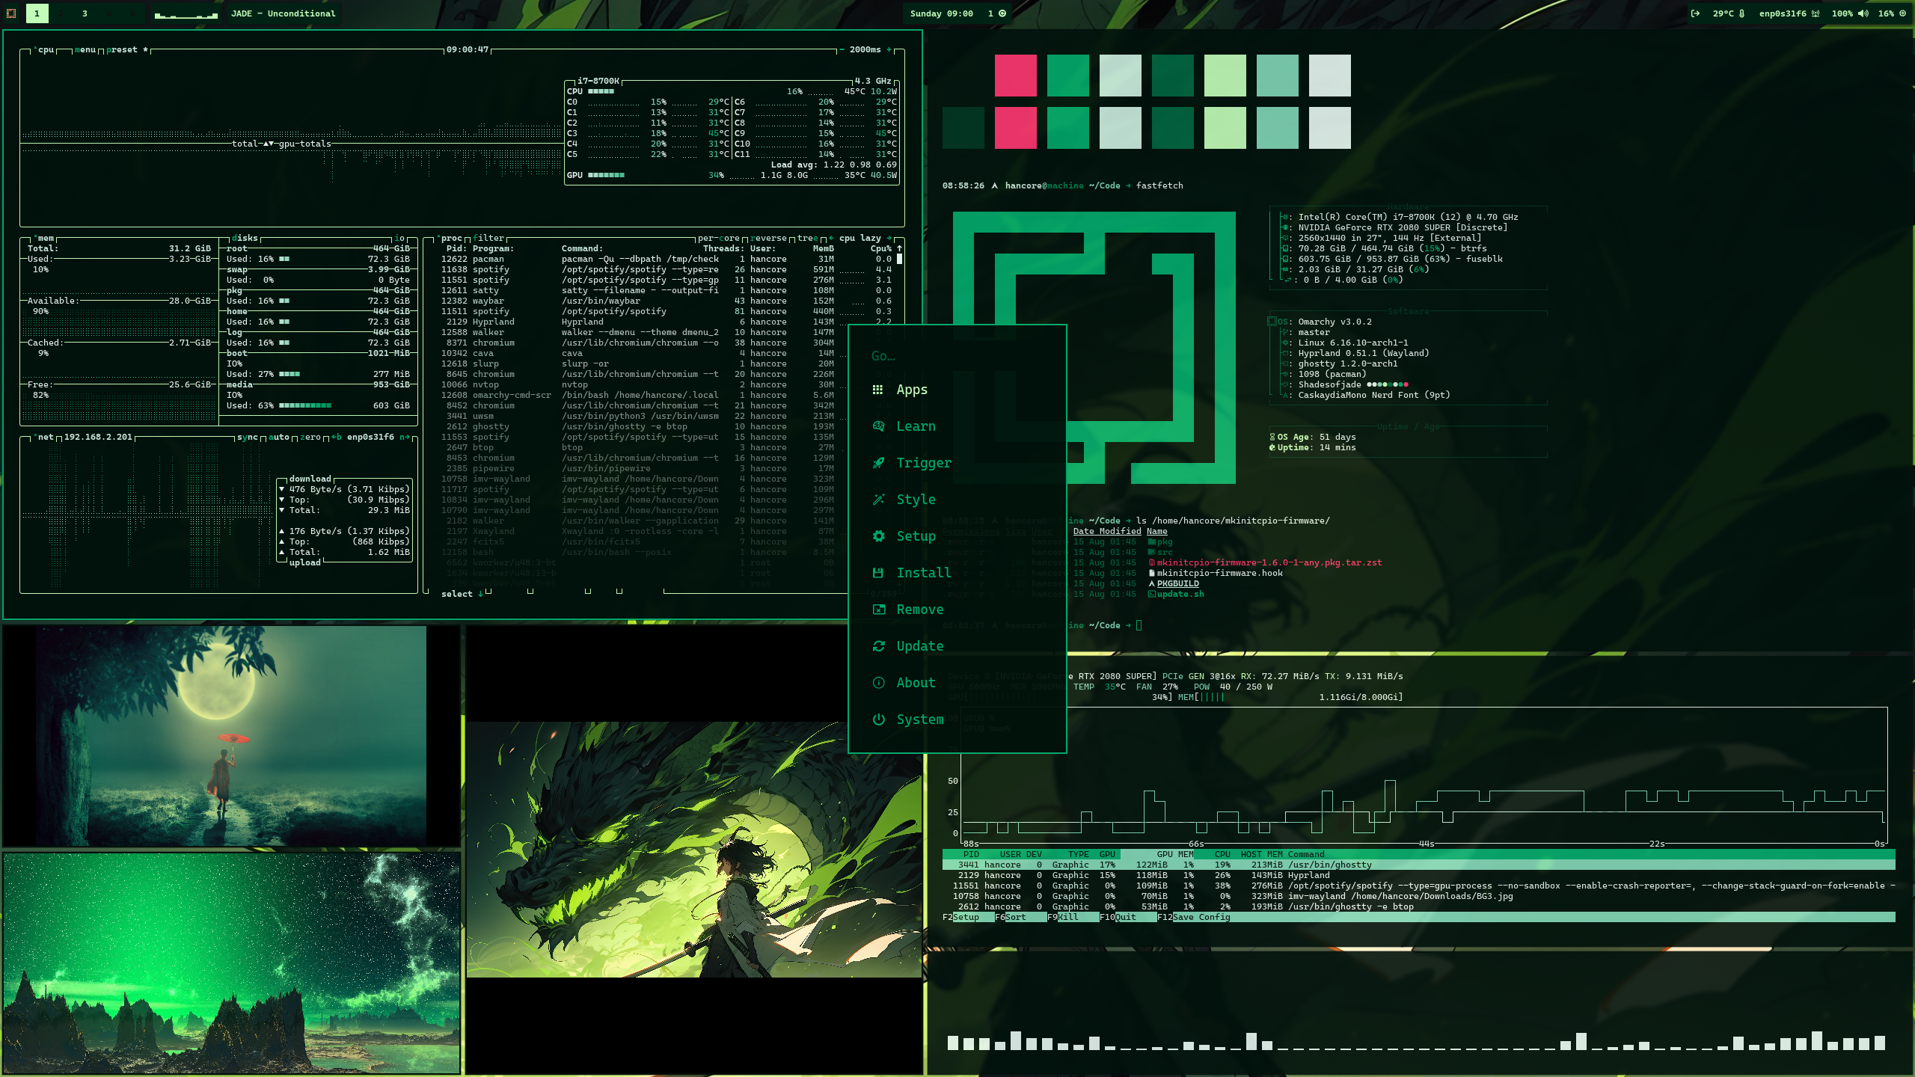
Task: Open the preset selector in btop header
Action: point(122,49)
